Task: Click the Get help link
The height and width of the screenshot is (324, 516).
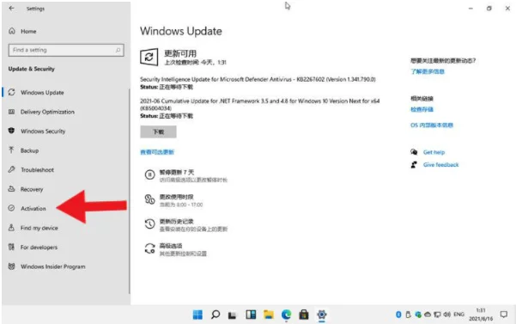Action: point(434,152)
